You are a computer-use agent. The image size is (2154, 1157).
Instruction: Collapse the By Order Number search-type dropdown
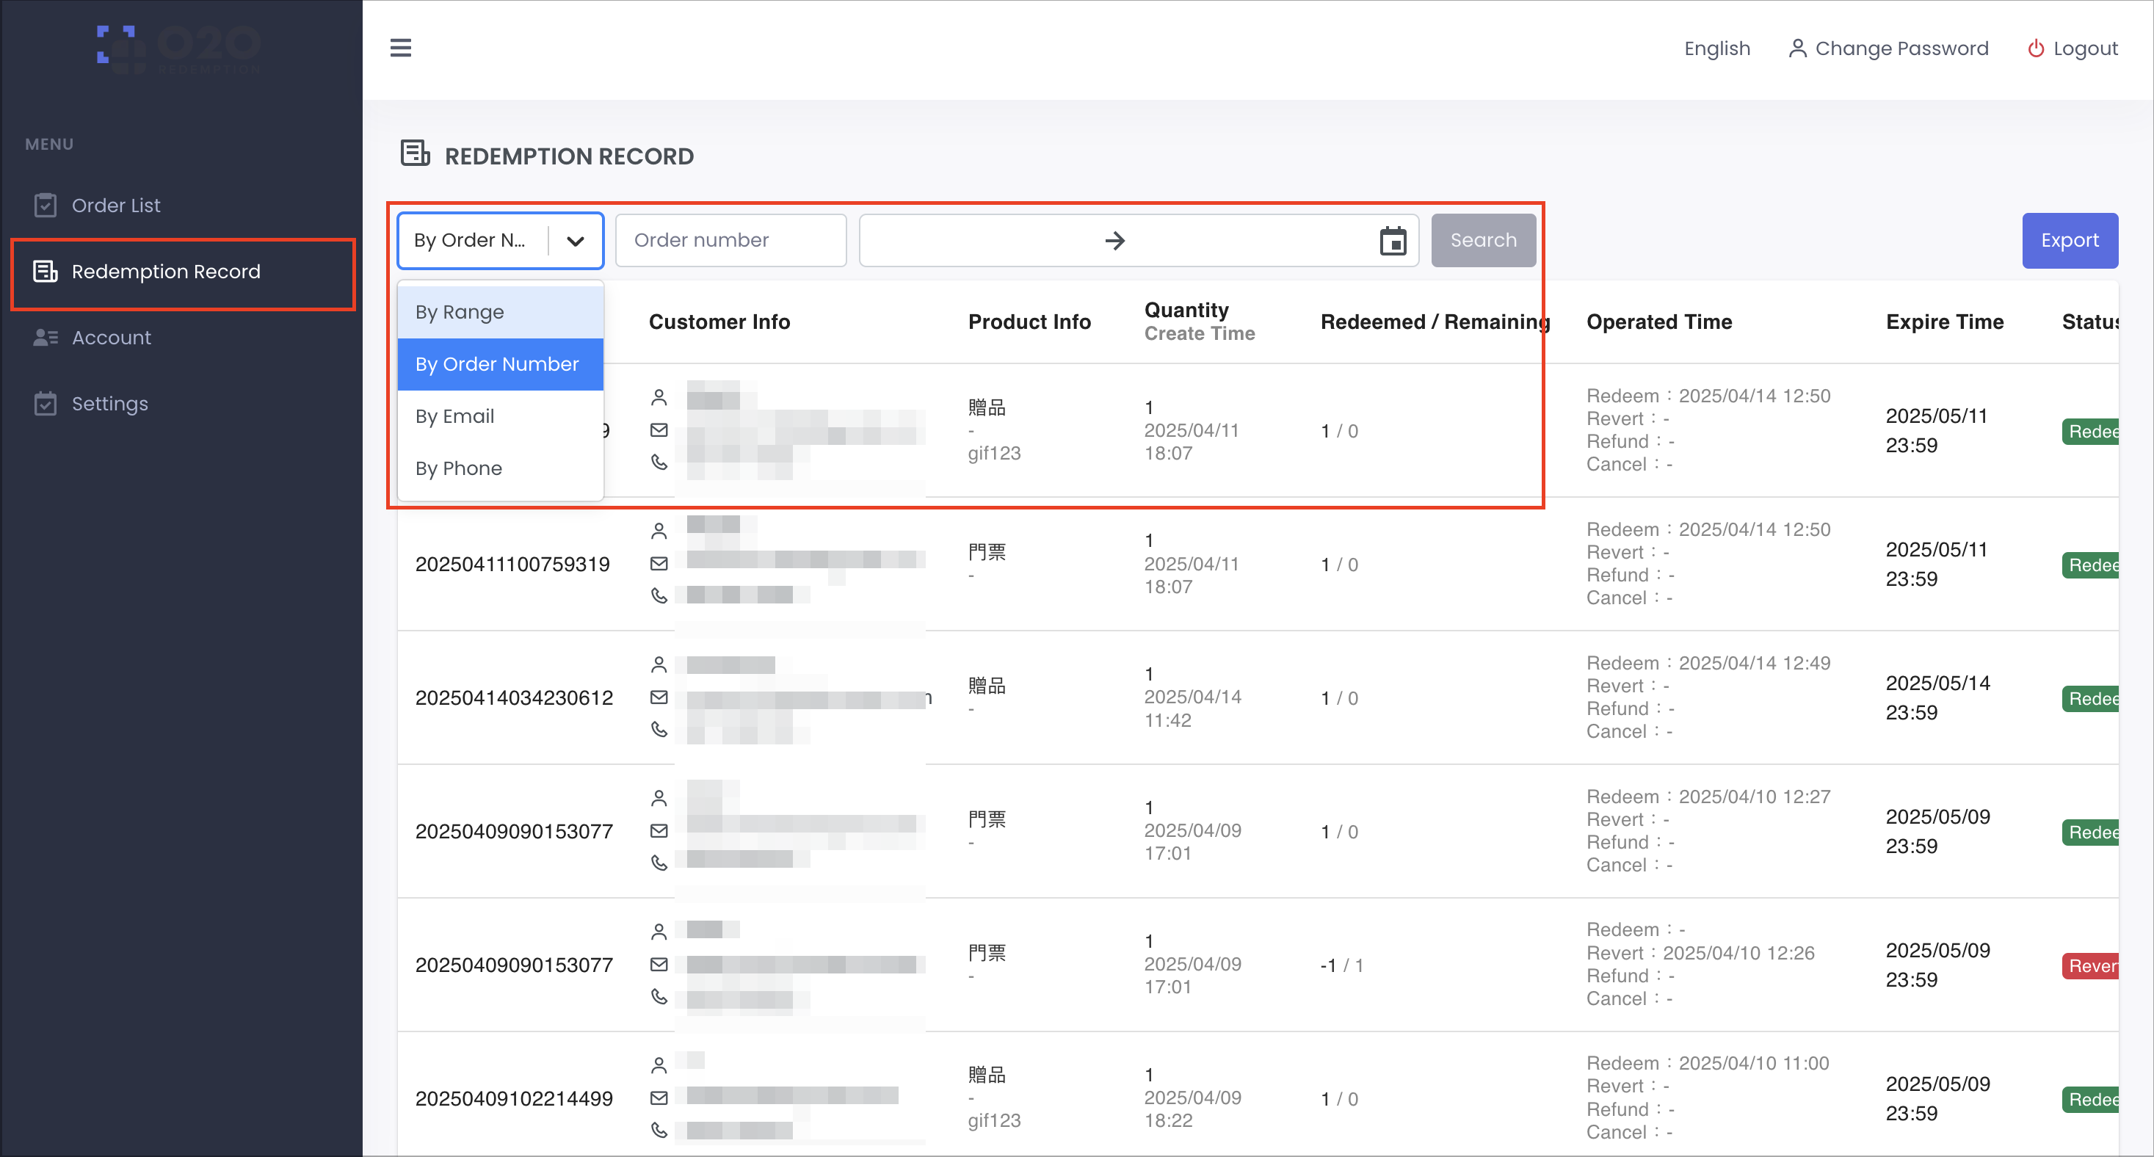(500, 241)
